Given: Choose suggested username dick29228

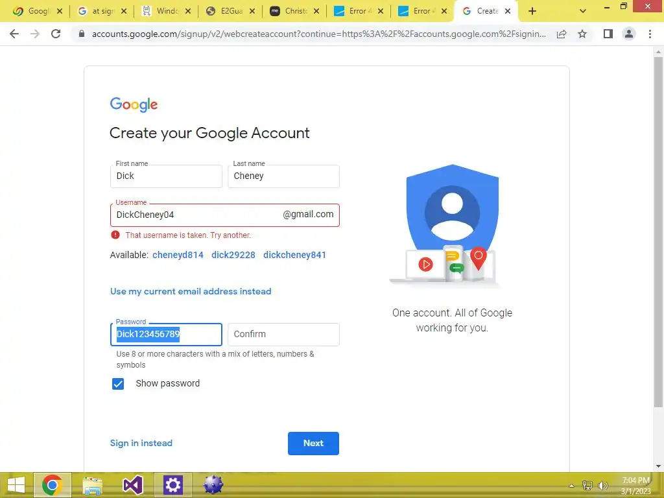Looking at the screenshot, I should coord(233,255).
